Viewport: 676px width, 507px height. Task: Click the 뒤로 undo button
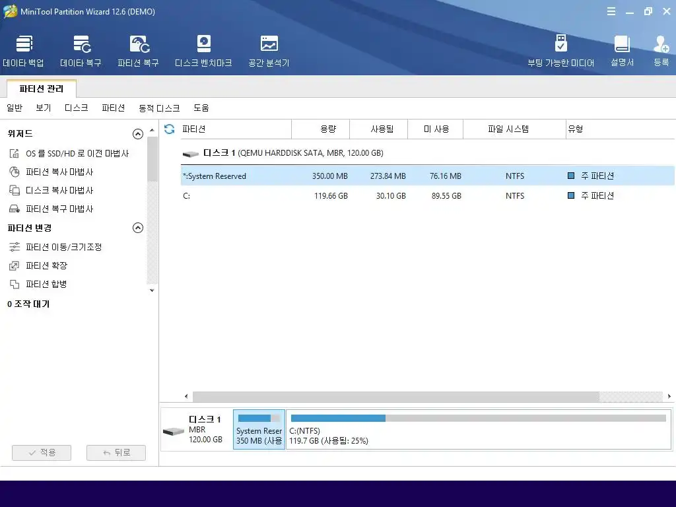(x=116, y=453)
